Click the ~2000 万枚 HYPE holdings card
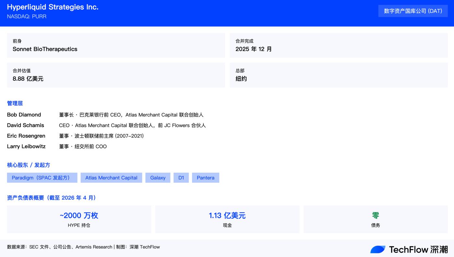 tap(79, 219)
